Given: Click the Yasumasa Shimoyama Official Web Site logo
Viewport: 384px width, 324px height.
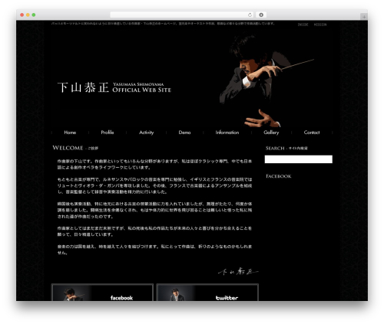Looking at the screenshot, I should [114, 87].
